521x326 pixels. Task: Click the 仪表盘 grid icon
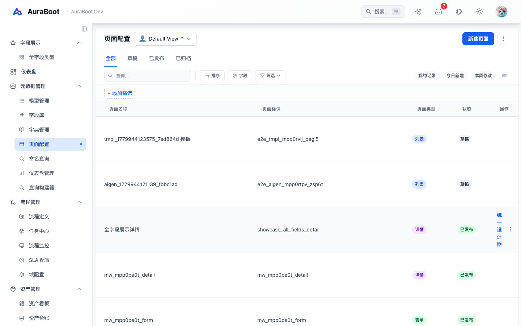(13, 72)
